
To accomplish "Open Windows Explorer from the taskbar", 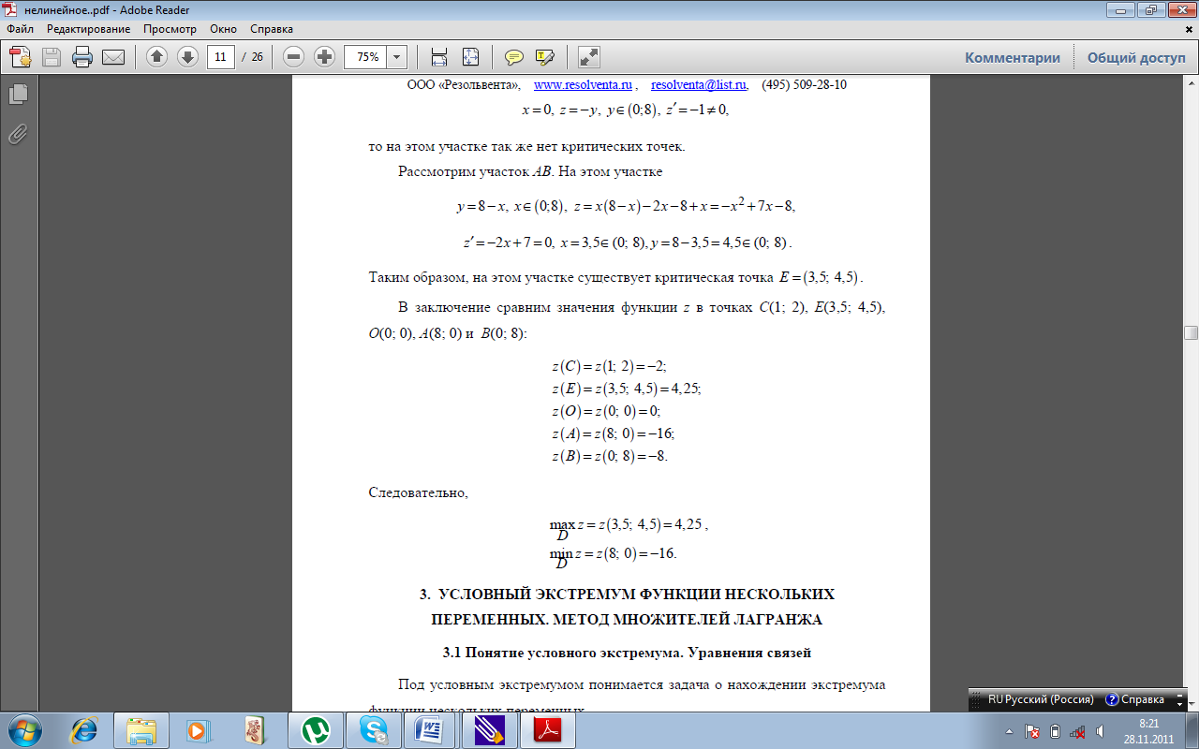I will click(141, 728).
